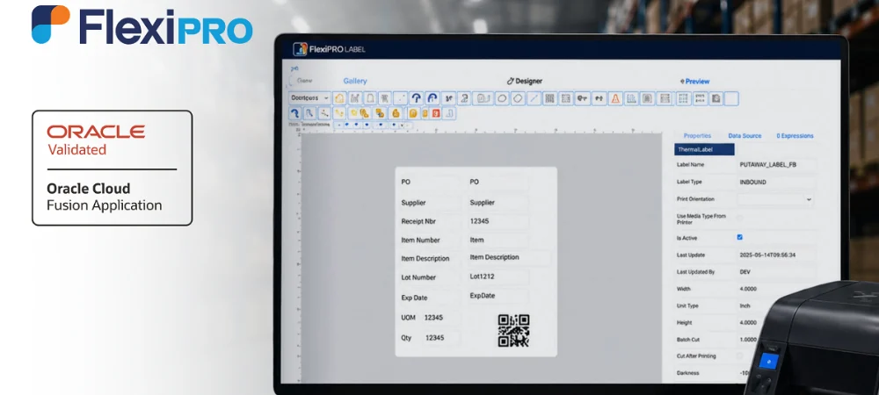879x395 pixels.
Task: Select the "ExpDate" value box on the label
Action: point(498,296)
